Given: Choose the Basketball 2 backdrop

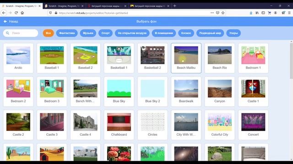Looking at the screenshot, I should click(152, 58).
